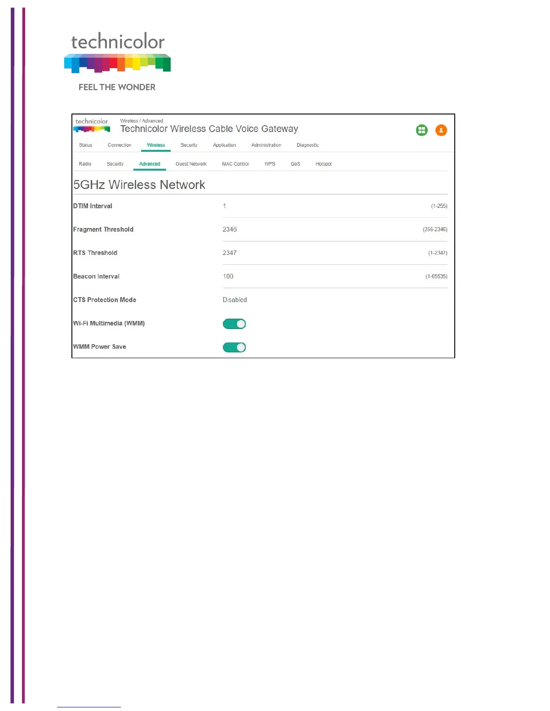Click the Fragment Threshold value 2346

click(230, 229)
